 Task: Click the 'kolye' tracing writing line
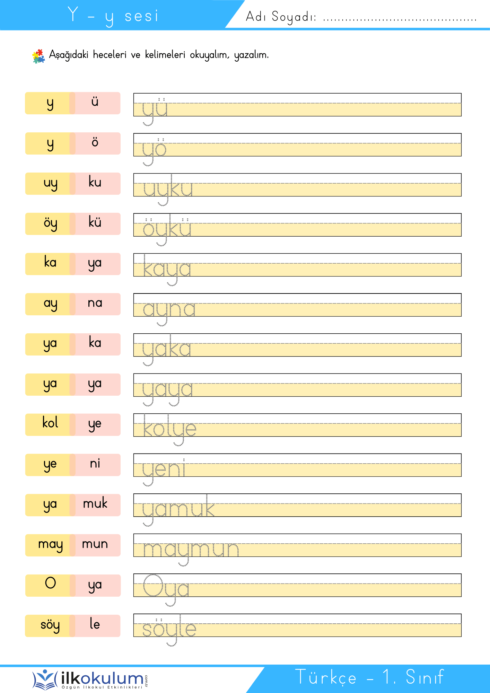tap(297, 425)
